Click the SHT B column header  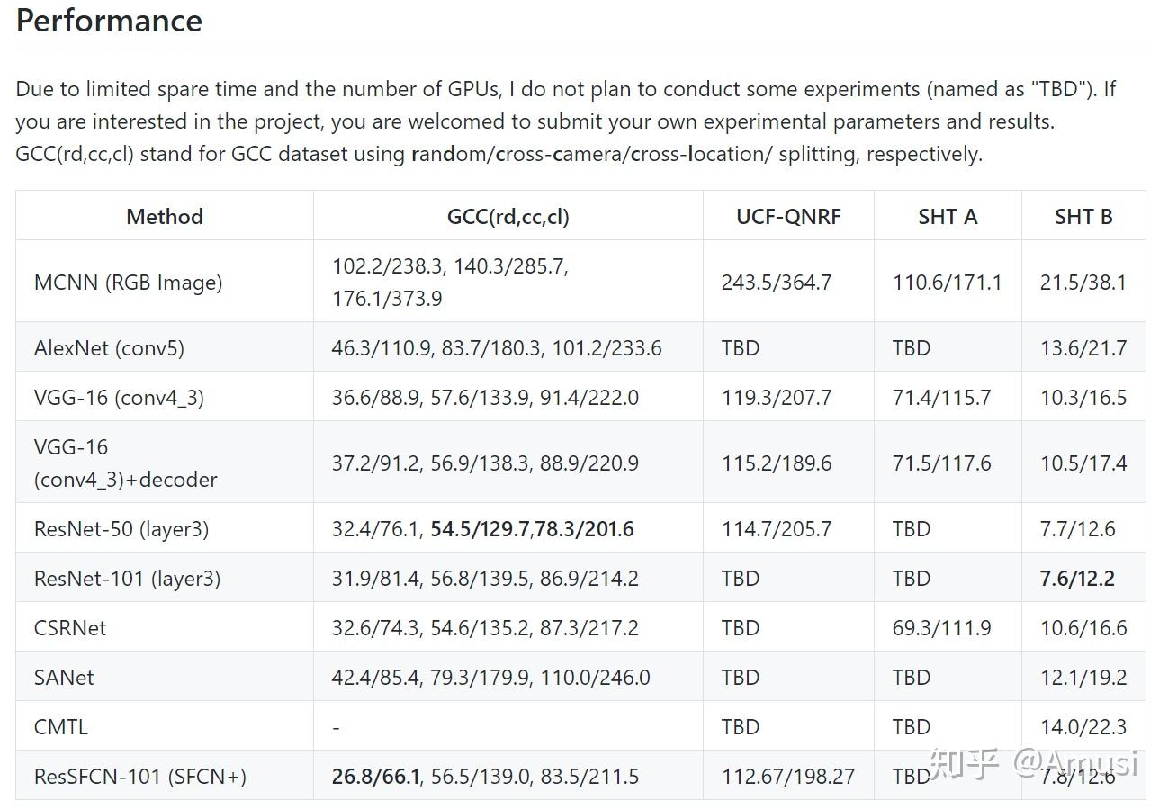tap(1083, 216)
